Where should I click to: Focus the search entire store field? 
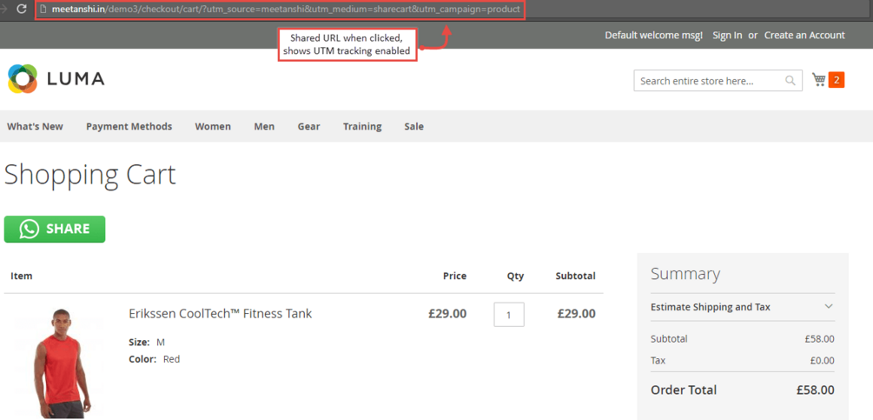pyautogui.click(x=708, y=81)
